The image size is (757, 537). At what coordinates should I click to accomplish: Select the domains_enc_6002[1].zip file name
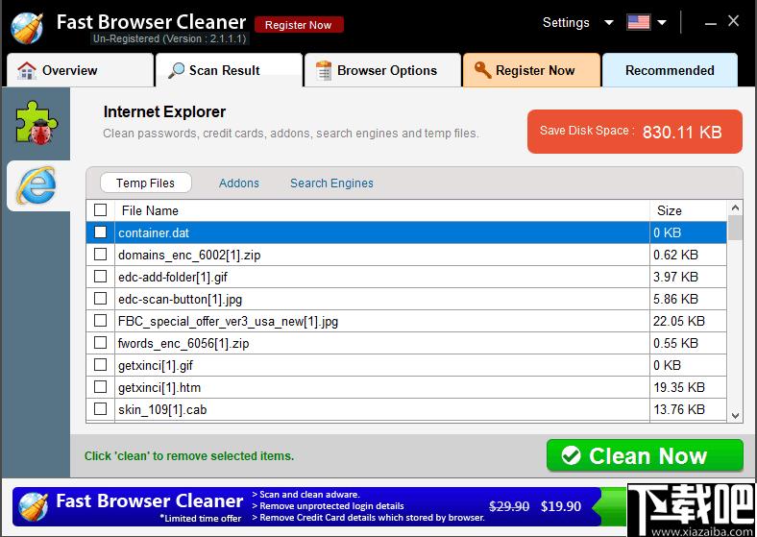(x=189, y=255)
